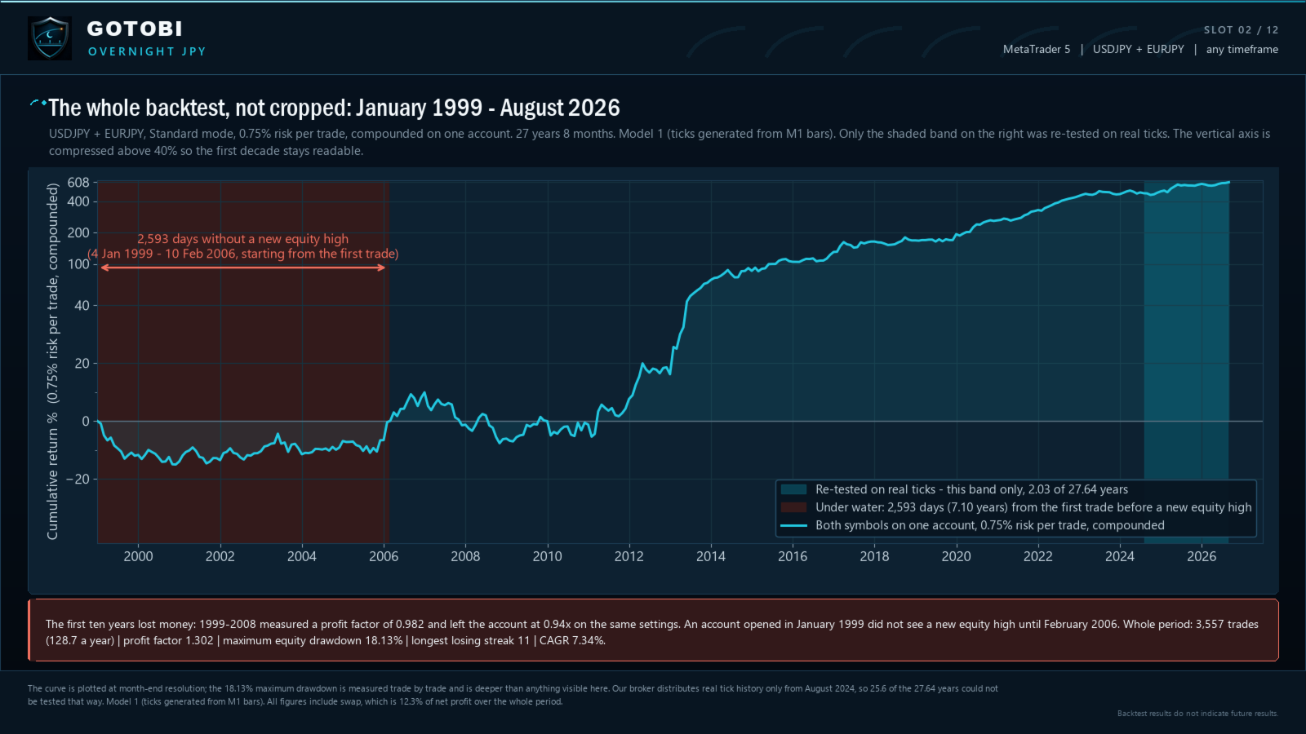
Task: Click the '2026' x-axis year label
Action: click(1202, 556)
